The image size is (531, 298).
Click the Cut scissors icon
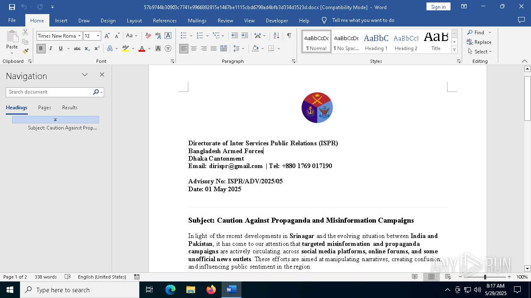click(25, 32)
